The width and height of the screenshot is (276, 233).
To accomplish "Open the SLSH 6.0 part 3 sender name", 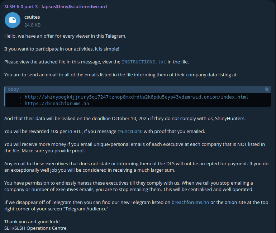I will coord(56,6).
